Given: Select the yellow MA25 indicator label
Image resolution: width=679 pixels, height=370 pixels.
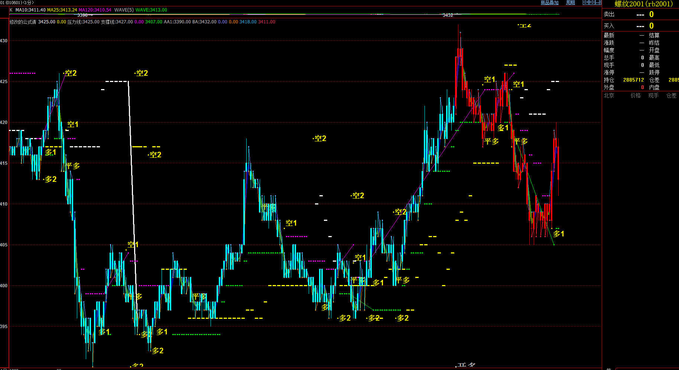Looking at the screenshot, I should (62, 10).
